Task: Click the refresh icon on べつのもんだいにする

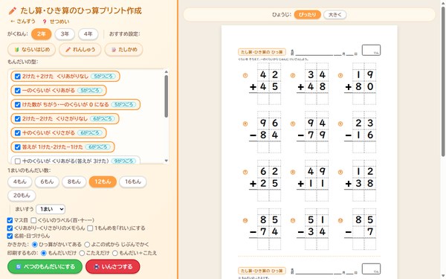Action: (x=19, y=267)
